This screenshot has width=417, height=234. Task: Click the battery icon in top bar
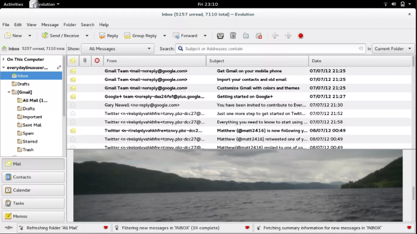[403, 4]
